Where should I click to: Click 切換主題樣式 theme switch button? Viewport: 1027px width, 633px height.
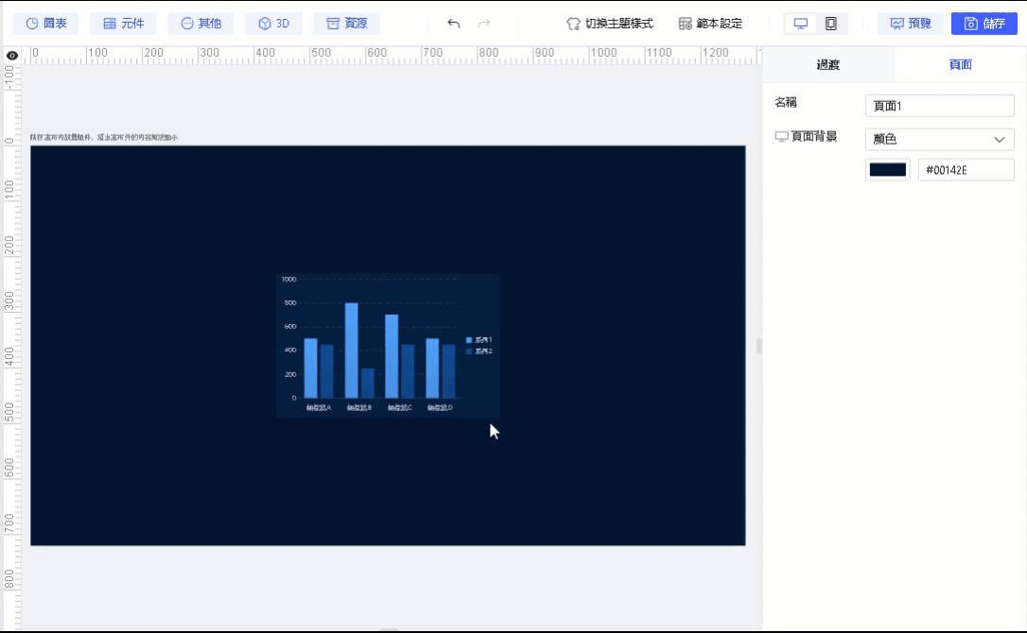pyautogui.click(x=610, y=24)
